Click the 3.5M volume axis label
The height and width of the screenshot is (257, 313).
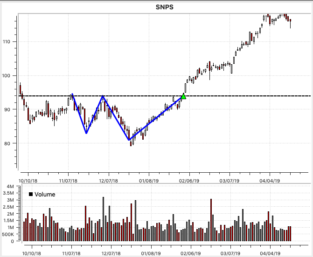(8, 193)
